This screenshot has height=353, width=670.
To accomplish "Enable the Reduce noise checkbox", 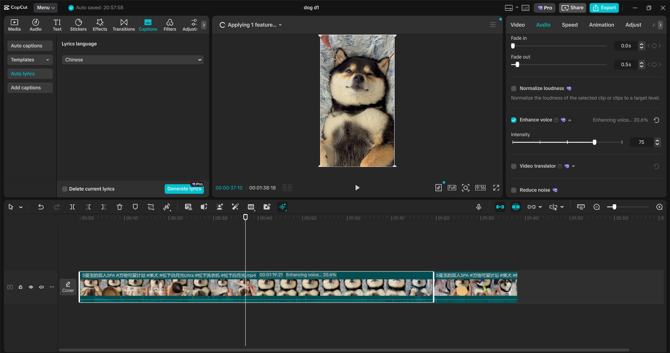I will coord(514,190).
